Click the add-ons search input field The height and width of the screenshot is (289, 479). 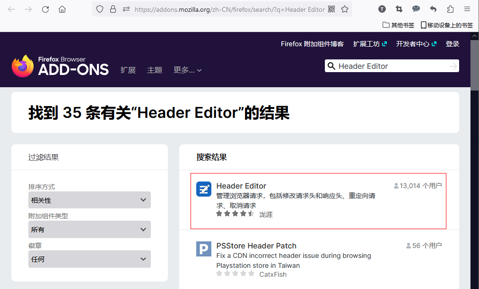[392, 66]
